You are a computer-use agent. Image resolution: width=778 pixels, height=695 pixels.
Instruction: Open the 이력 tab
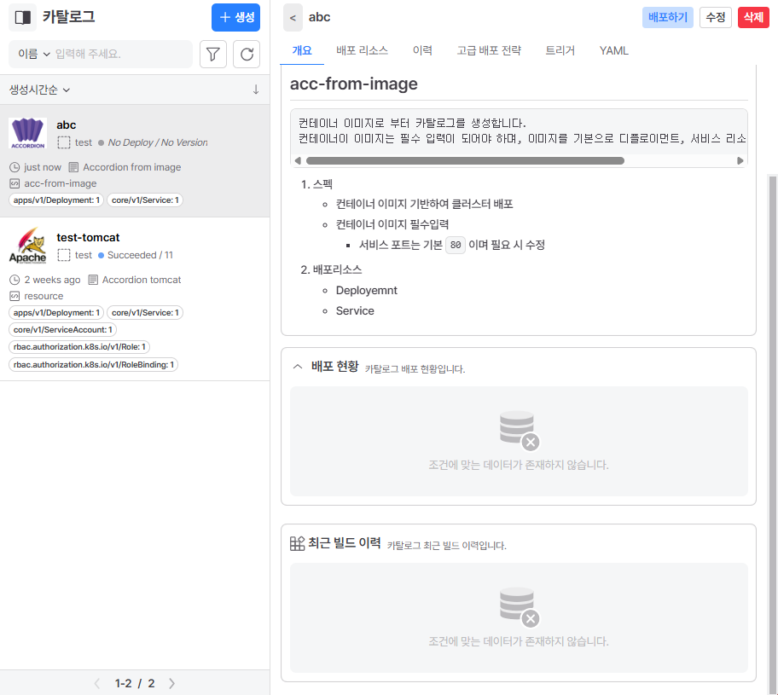pyautogui.click(x=423, y=50)
